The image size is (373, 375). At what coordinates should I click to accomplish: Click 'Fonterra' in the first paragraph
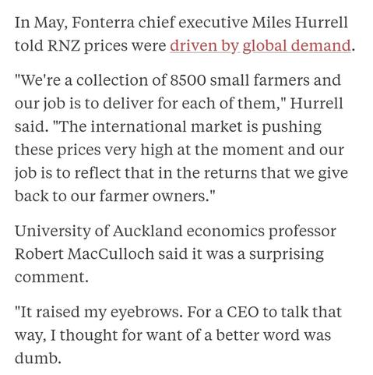(103, 23)
